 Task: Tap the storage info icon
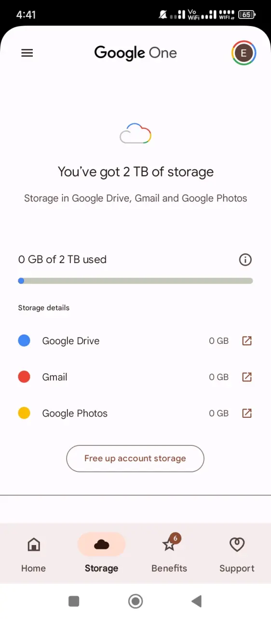point(245,260)
